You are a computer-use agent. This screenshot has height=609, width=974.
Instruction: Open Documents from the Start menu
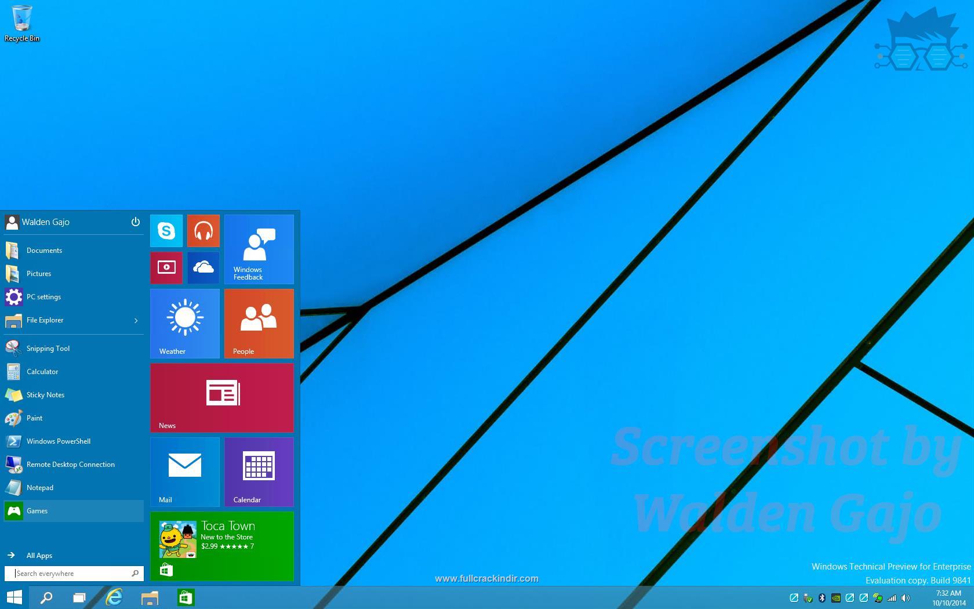tap(74, 251)
